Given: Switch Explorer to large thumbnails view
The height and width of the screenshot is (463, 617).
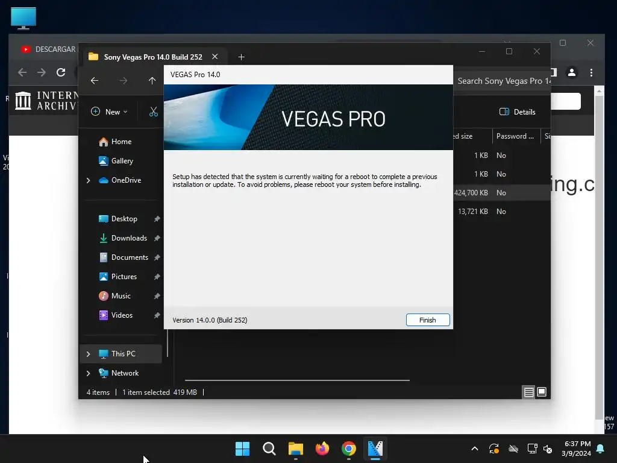Looking at the screenshot, I should point(542,392).
